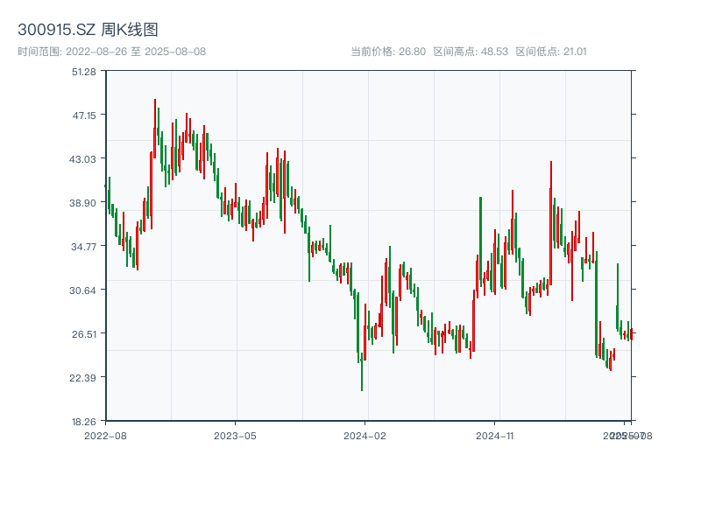This screenshot has width=701, height=525.
Task: Select the 51.28 y-axis price label
Action: point(84,71)
